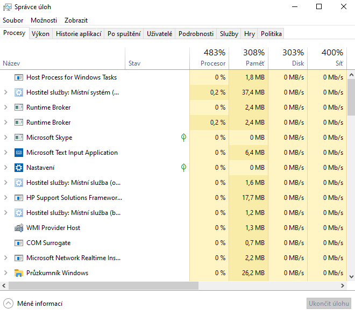Click the 37,4 MB memory value
355x316 pixels.
pos(253,92)
